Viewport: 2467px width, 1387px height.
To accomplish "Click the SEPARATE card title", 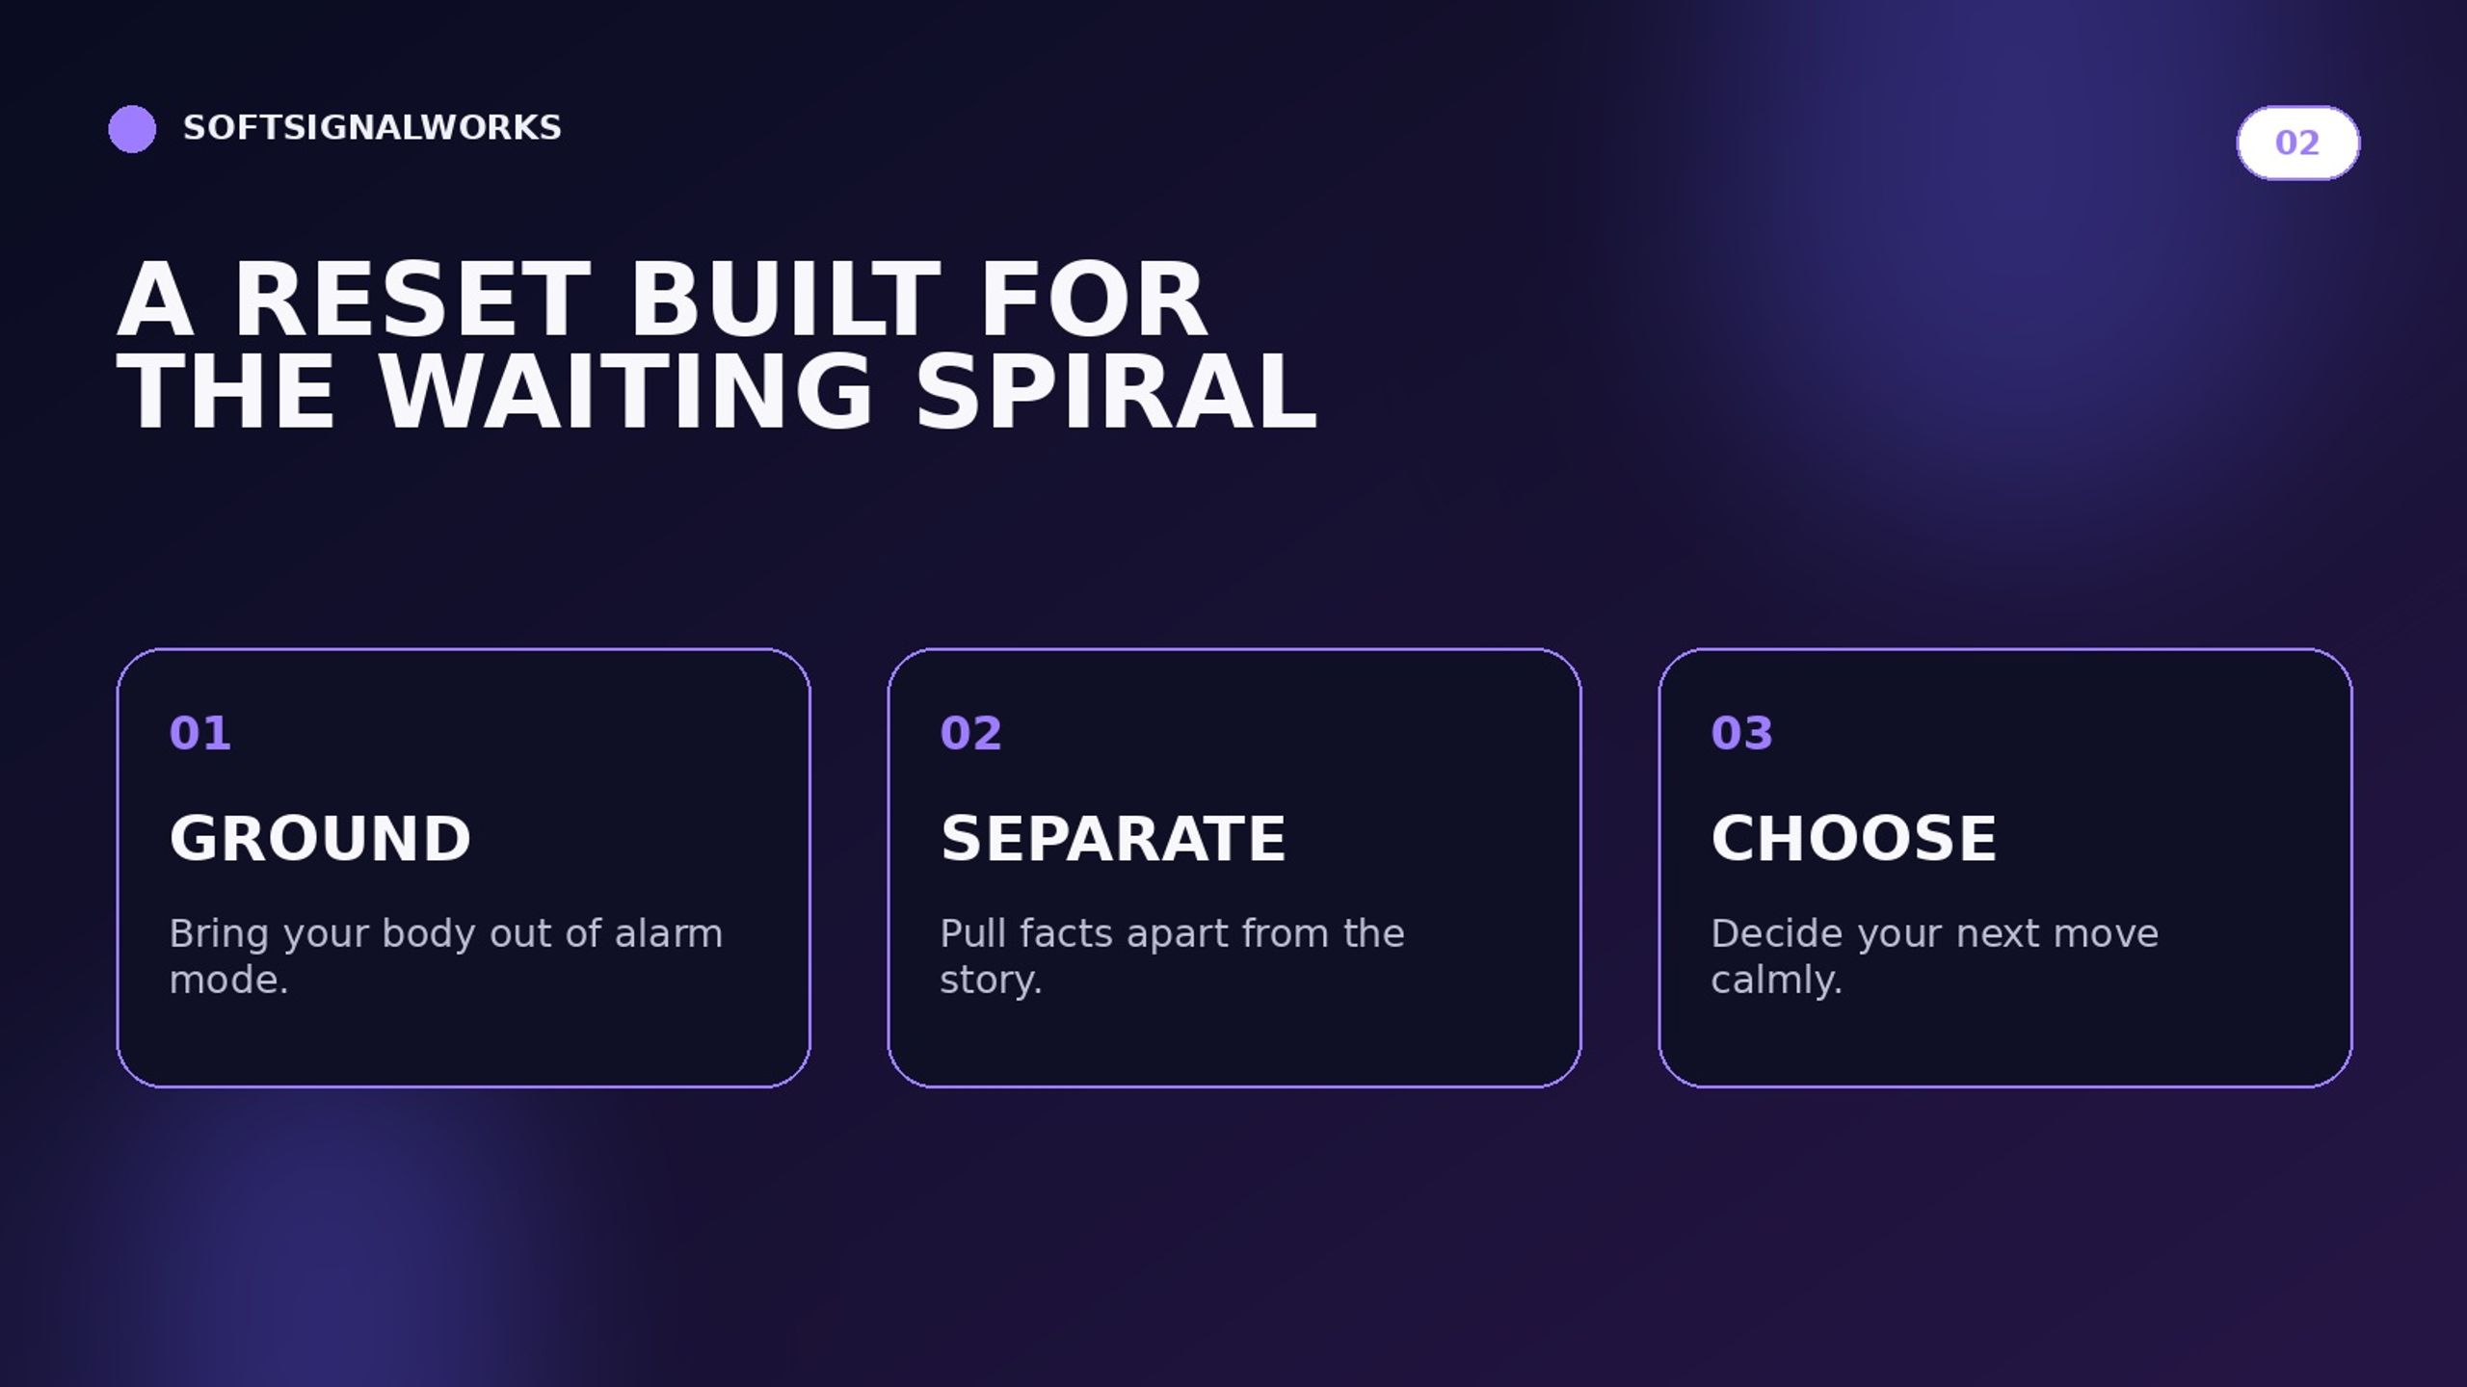I will [x=1112, y=838].
